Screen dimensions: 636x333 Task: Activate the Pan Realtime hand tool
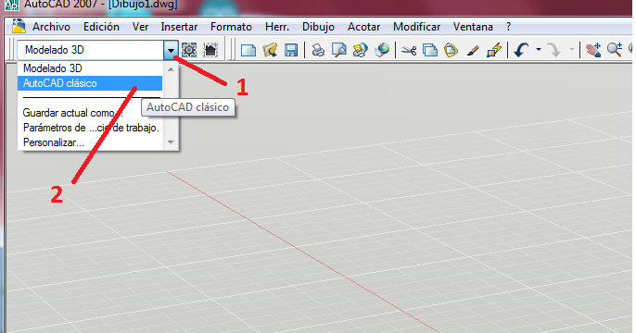(593, 50)
